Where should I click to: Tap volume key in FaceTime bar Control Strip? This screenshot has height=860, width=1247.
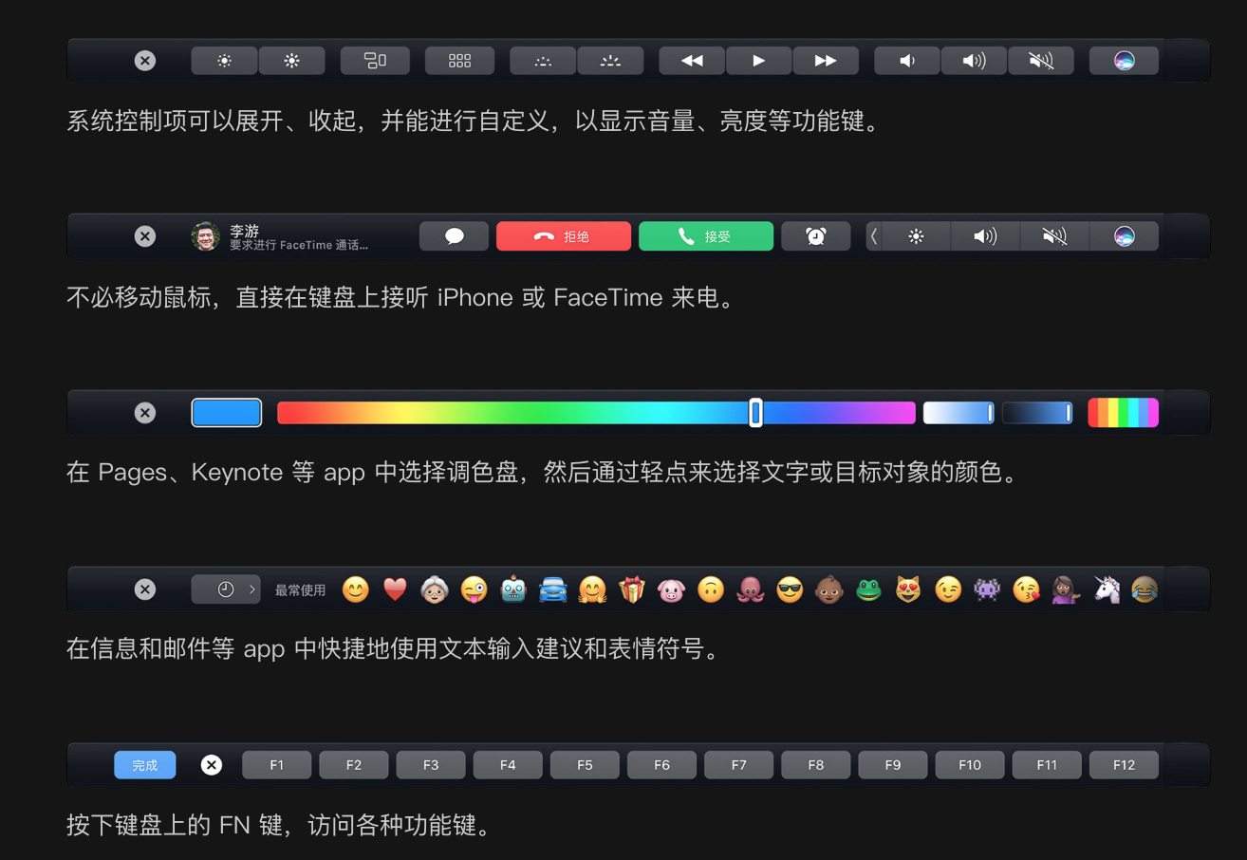point(985,236)
